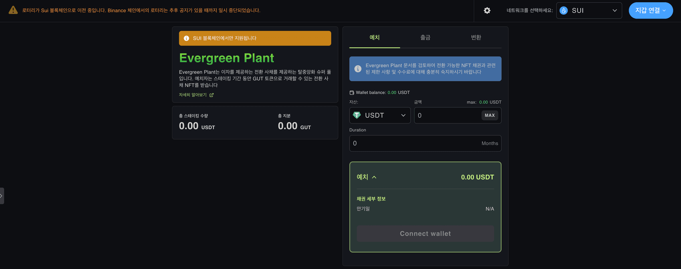
Task: Click info icon in blue Evergreen notice
Action: 358,69
